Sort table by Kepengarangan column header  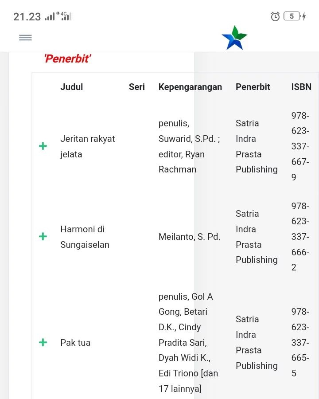[190, 87]
